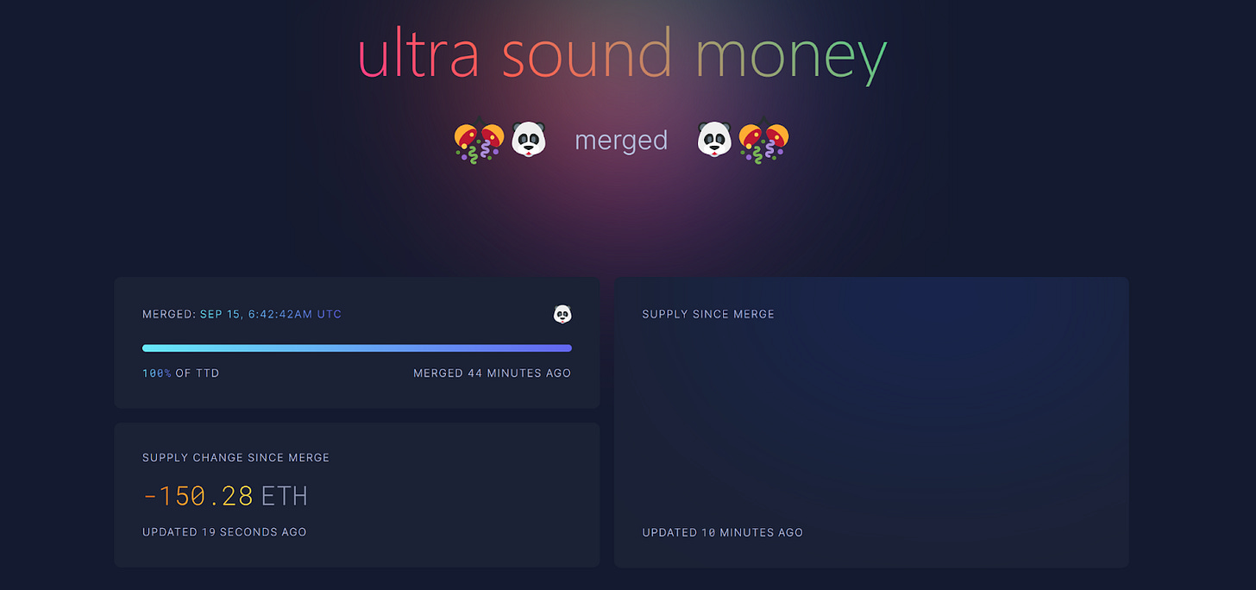Click the panda emoji left of merged

click(529, 139)
